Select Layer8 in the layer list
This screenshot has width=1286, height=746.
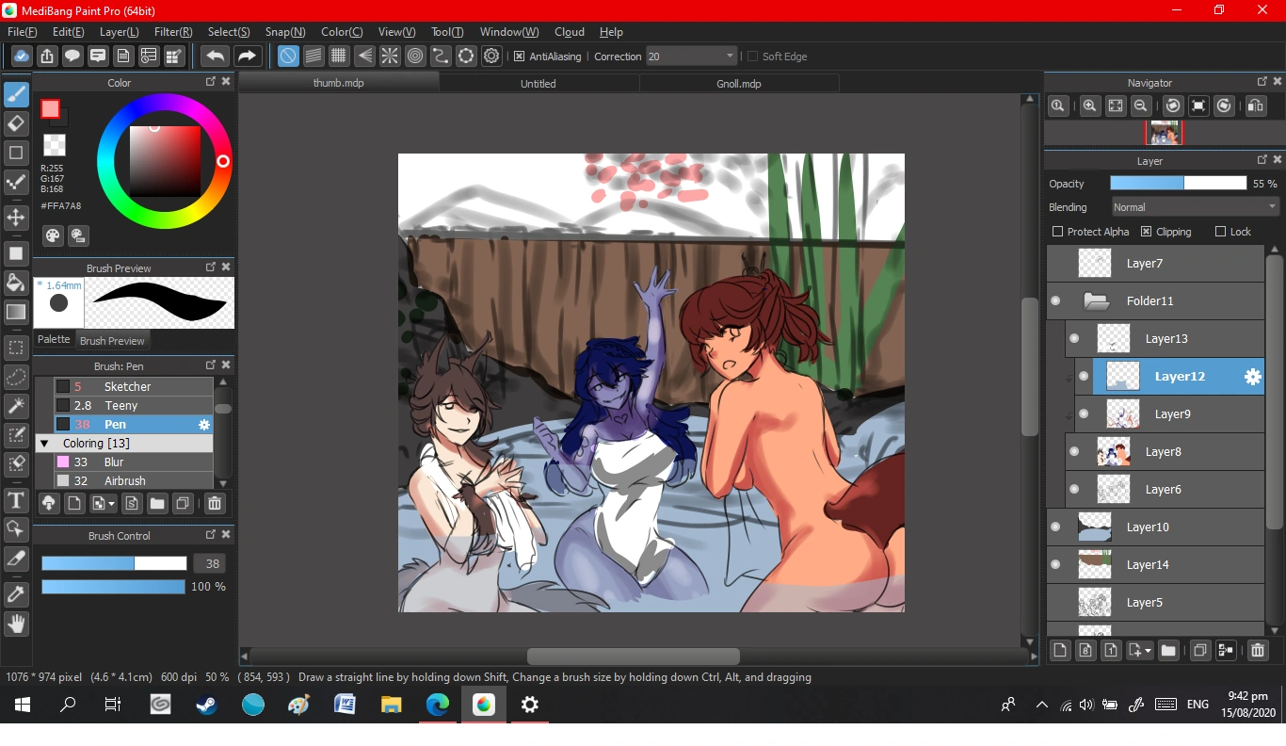pyautogui.click(x=1165, y=452)
